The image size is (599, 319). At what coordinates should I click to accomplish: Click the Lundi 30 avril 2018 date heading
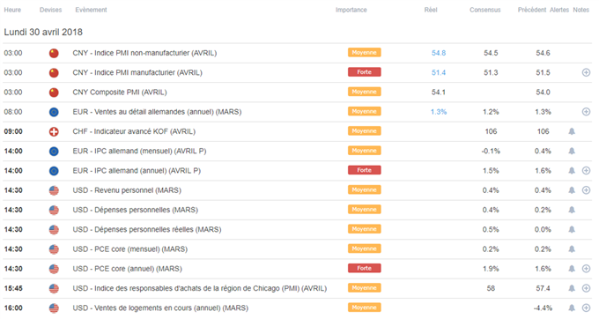[x=43, y=32]
